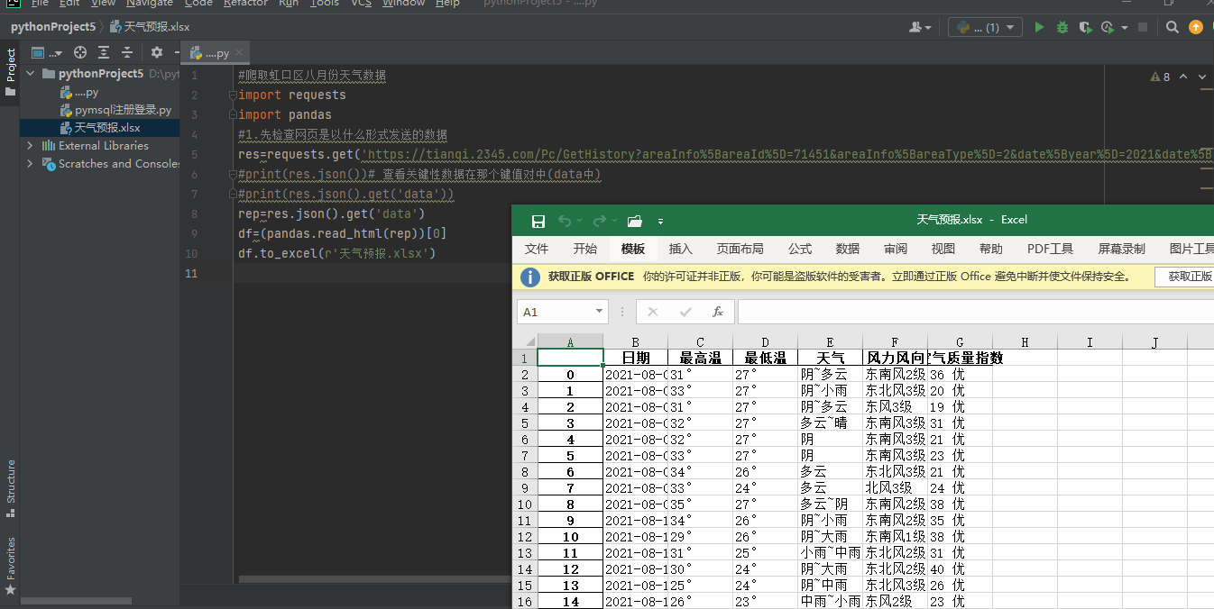Expand the External Libraries tree node

click(30, 146)
